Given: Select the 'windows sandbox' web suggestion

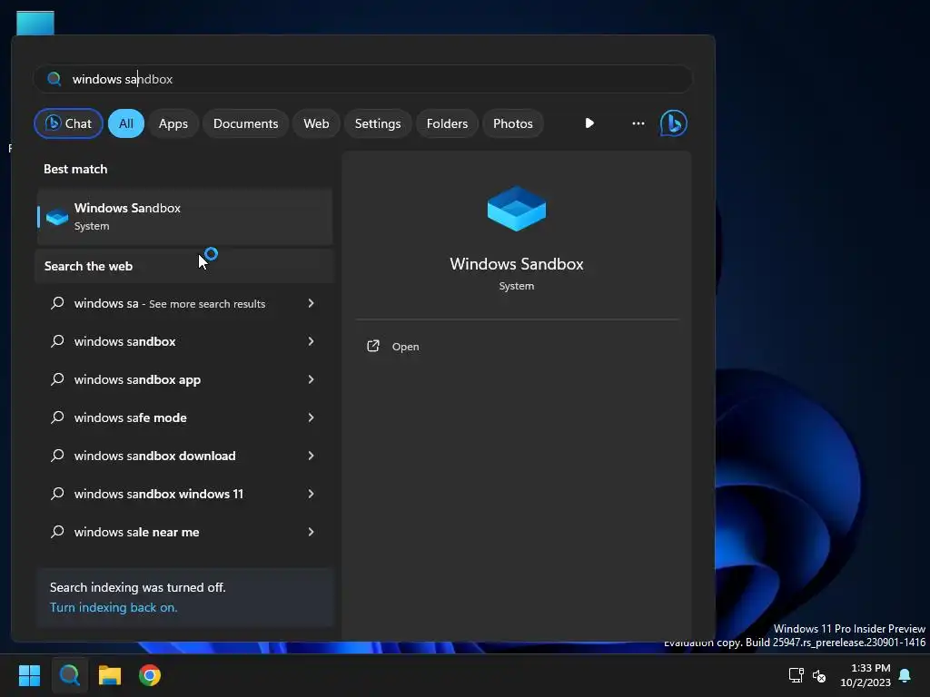Looking at the screenshot, I should pos(184,341).
